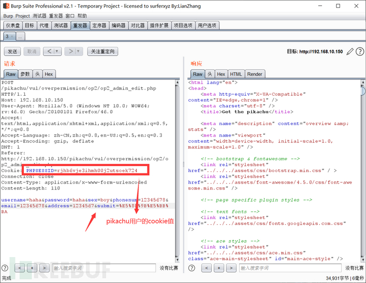Screen dimensions: 366x283
Task: Open the history back dropdown arrow
Action: [57, 51]
